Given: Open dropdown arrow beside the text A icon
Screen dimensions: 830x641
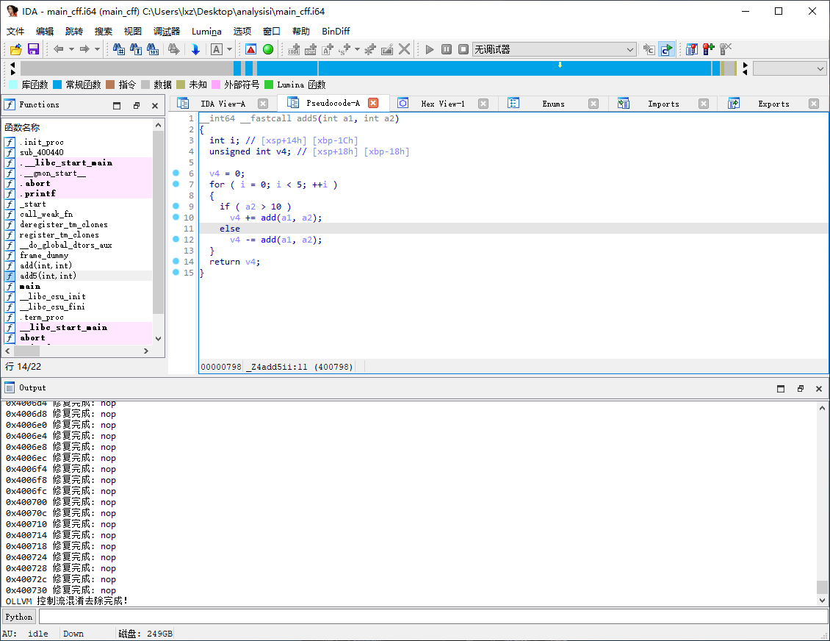Looking at the screenshot, I should click(230, 49).
